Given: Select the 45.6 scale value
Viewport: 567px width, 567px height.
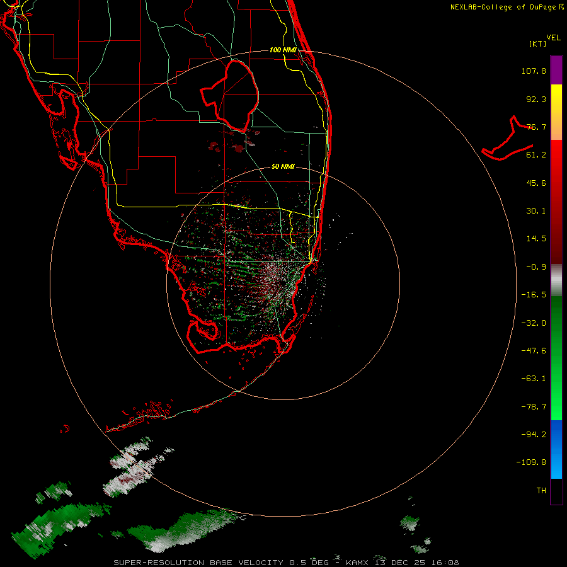Looking at the screenshot, I should click(x=536, y=183).
